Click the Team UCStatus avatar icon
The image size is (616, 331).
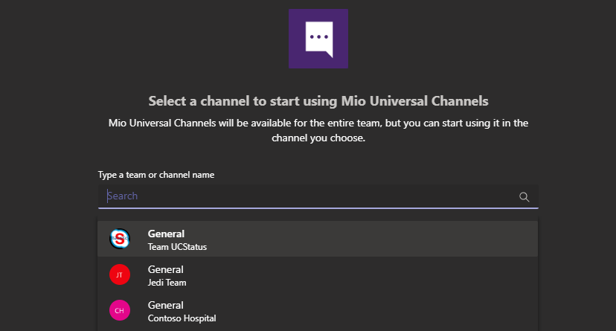tap(120, 239)
